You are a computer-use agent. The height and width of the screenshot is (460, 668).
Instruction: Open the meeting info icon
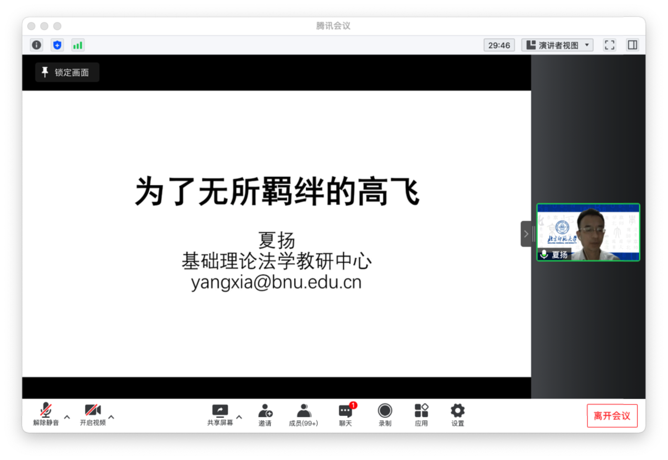(x=37, y=45)
